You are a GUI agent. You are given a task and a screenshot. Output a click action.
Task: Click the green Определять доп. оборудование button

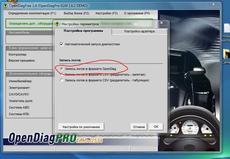(29, 23)
